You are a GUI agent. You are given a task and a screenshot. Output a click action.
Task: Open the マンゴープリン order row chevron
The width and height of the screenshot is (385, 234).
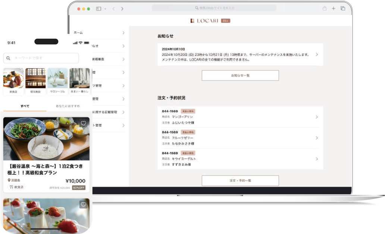(317, 117)
